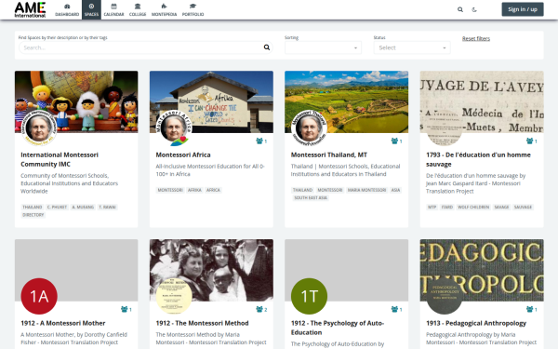Click the header search magnifier icon
The height and width of the screenshot is (349, 558).
460,9
